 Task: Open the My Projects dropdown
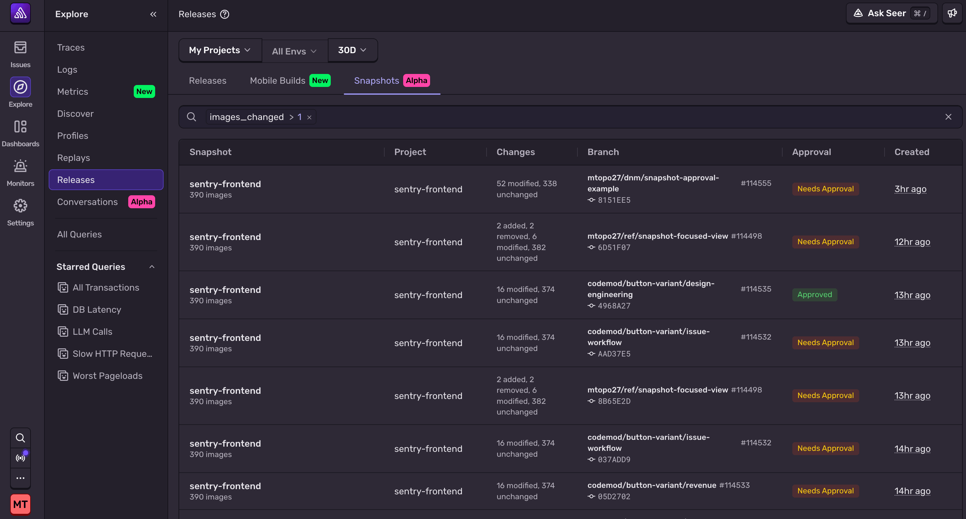tap(220, 50)
